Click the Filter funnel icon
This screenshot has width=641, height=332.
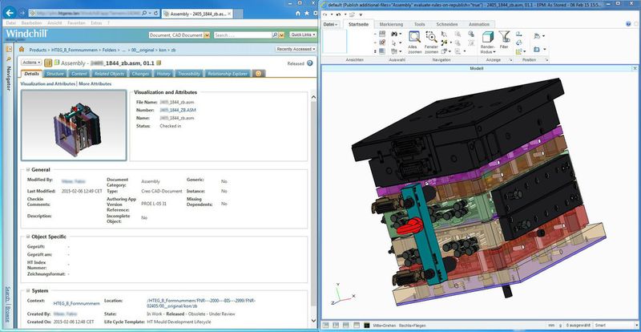[504, 38]
